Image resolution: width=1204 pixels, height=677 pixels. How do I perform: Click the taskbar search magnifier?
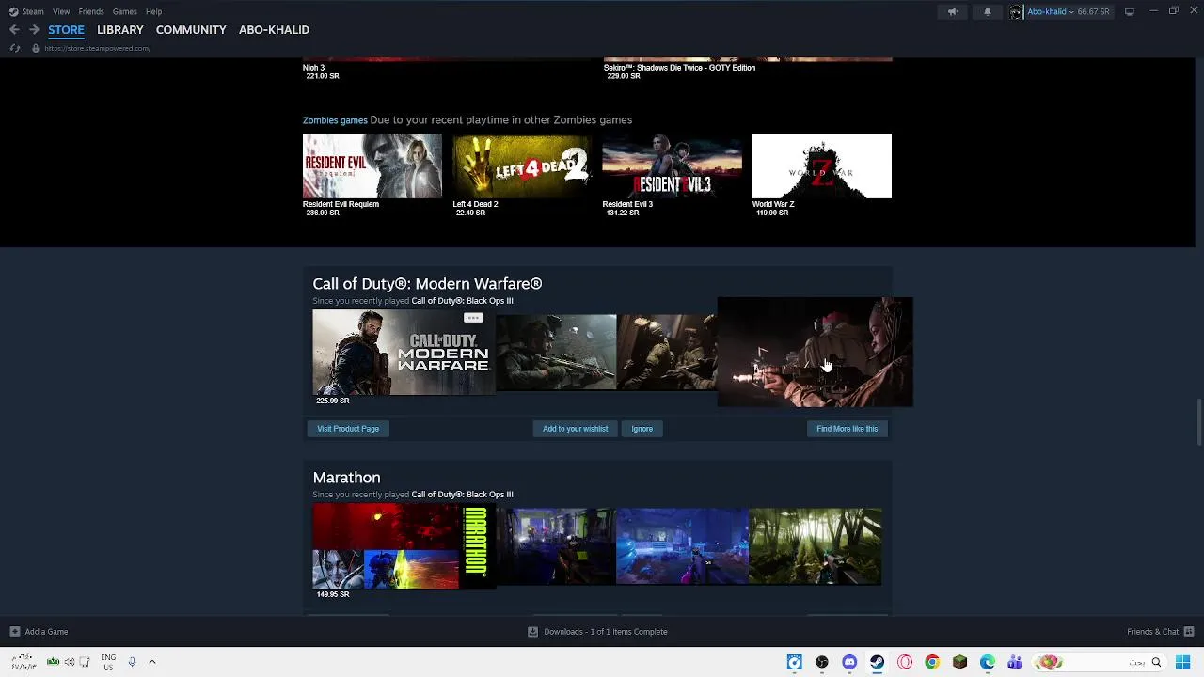point(1156,662)
